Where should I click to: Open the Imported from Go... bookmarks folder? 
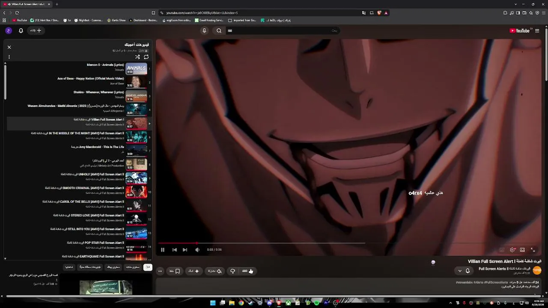coord(242,20)
